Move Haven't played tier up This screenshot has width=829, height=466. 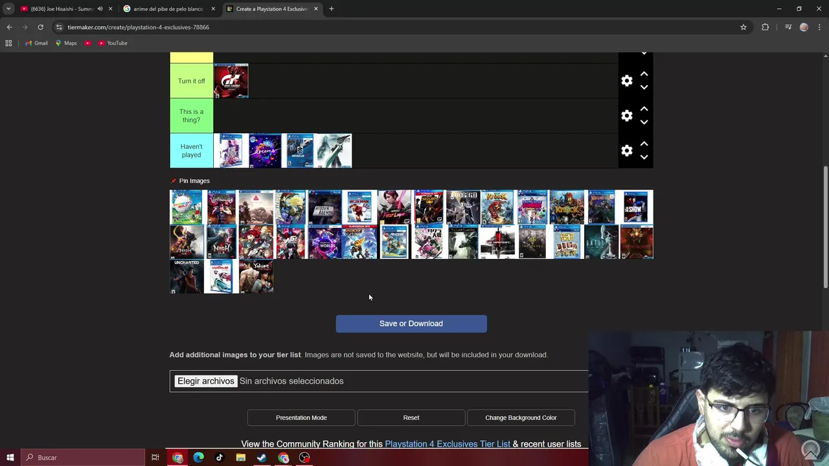(644, 144)
